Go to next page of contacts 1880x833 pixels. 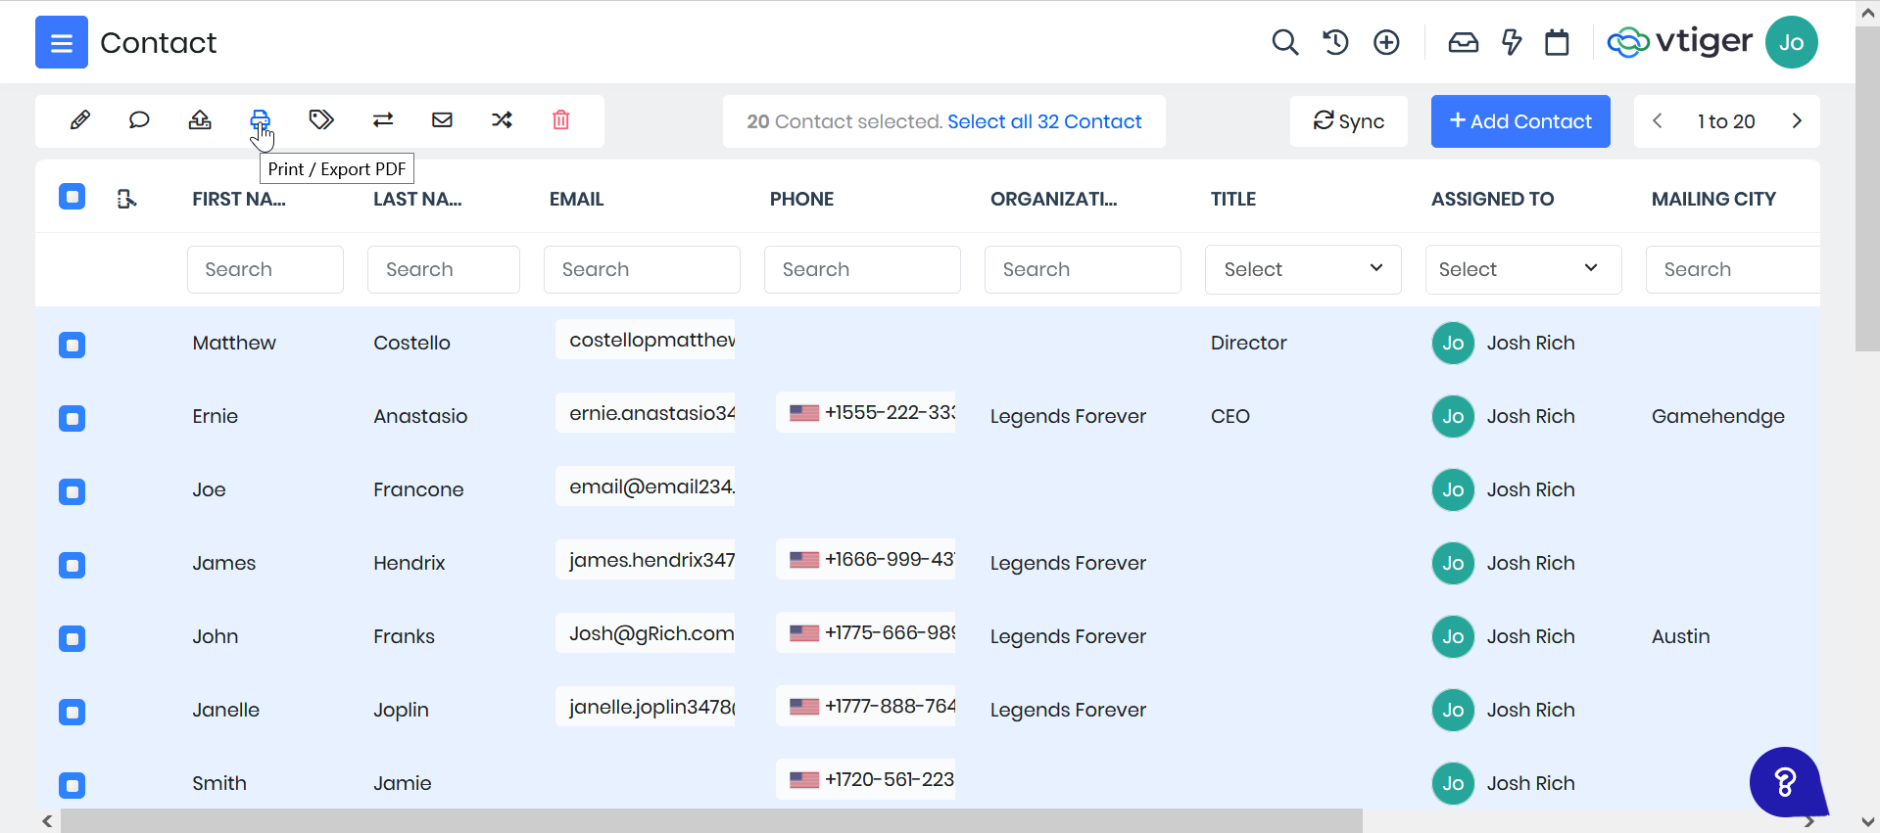pyautogui.click(x=1796, y=121)
